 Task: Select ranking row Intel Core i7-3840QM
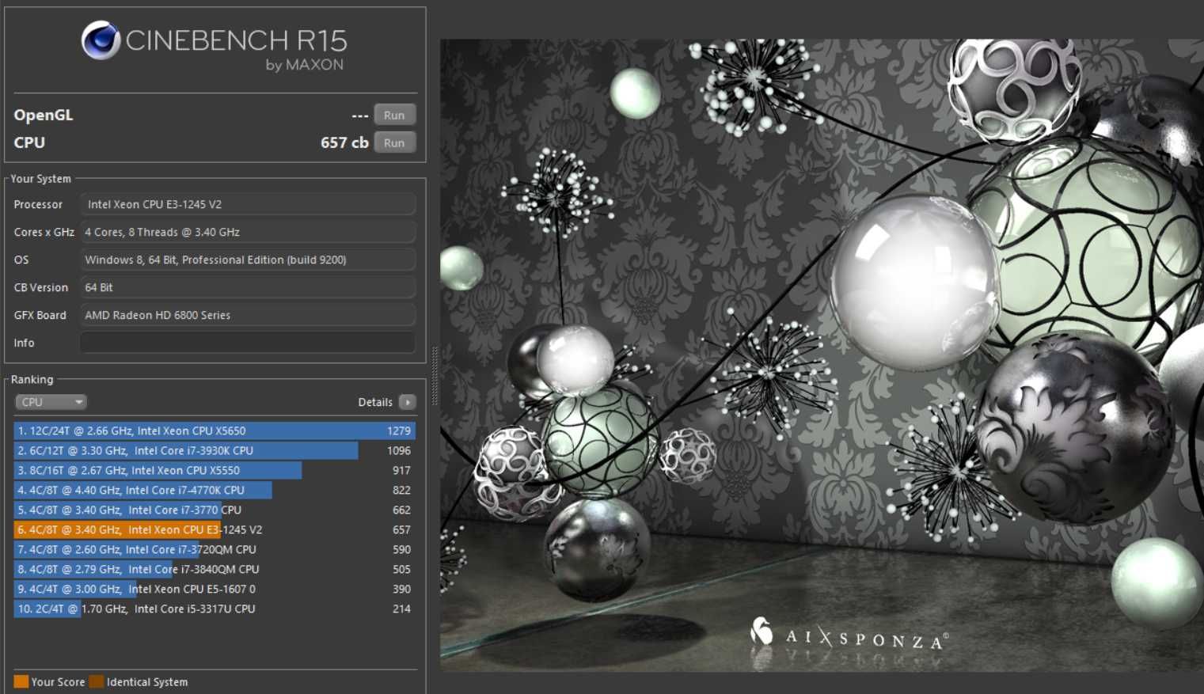pyautogui.click(x=215, y=569)
